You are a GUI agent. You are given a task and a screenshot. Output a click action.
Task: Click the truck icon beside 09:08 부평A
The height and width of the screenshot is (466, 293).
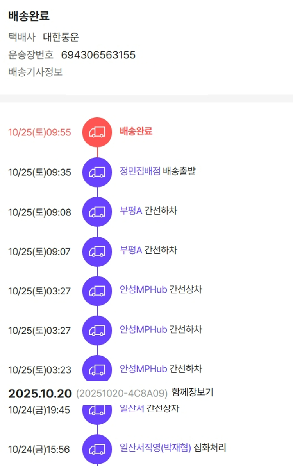point(97,212)
